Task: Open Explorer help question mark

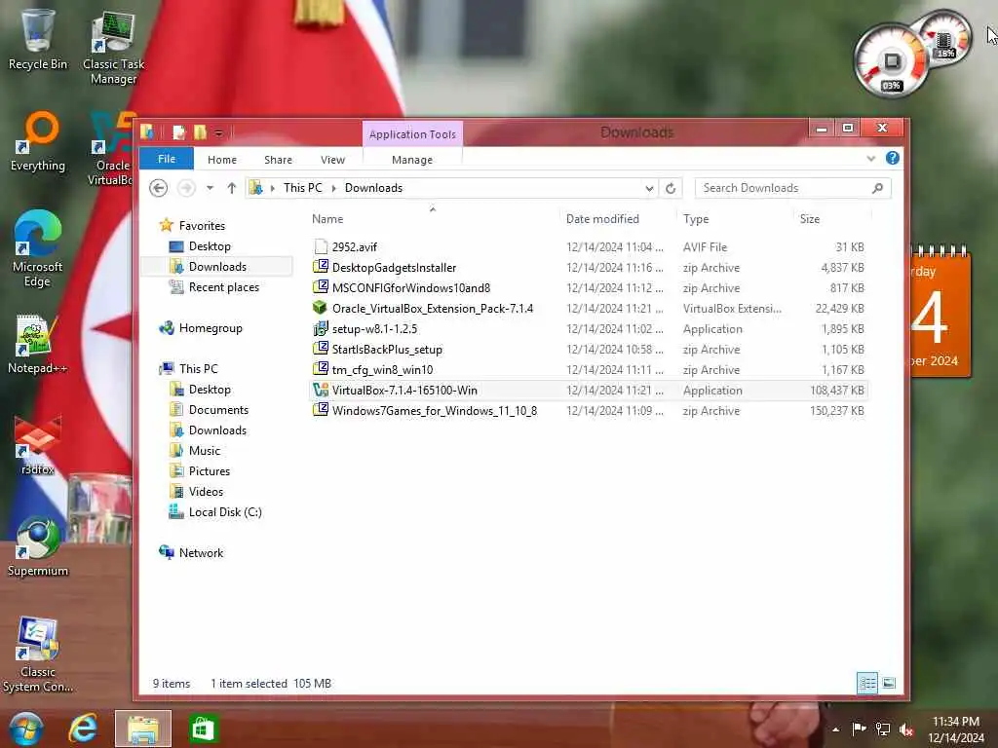Action: coord(893,158)
